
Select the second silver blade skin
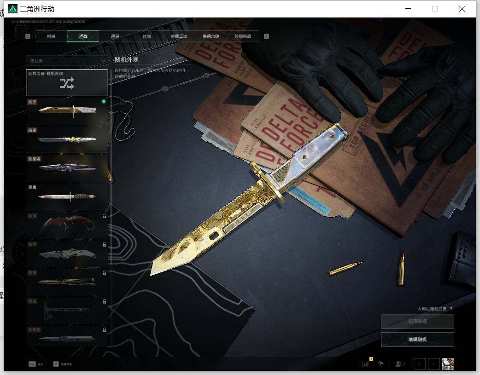click(x=67, y=139)
